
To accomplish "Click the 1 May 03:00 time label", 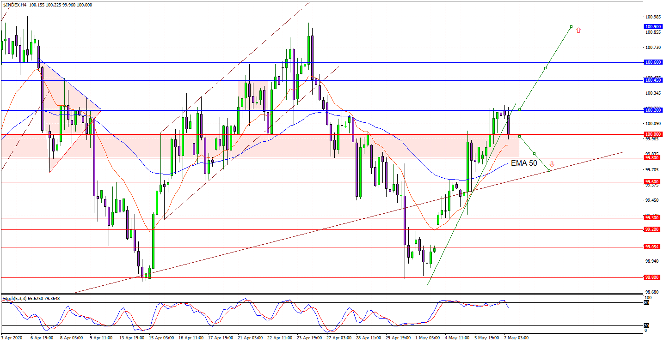I will [x=427, y=338].
